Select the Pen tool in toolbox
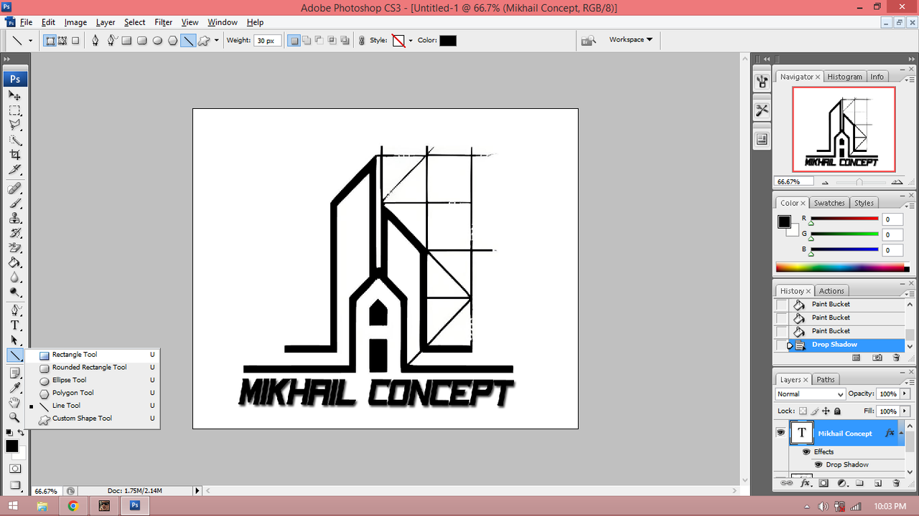 click(14, 311)
